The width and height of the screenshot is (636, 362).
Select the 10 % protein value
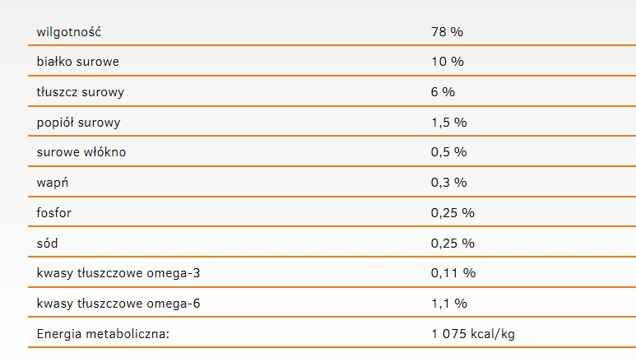tap(448, 62)
